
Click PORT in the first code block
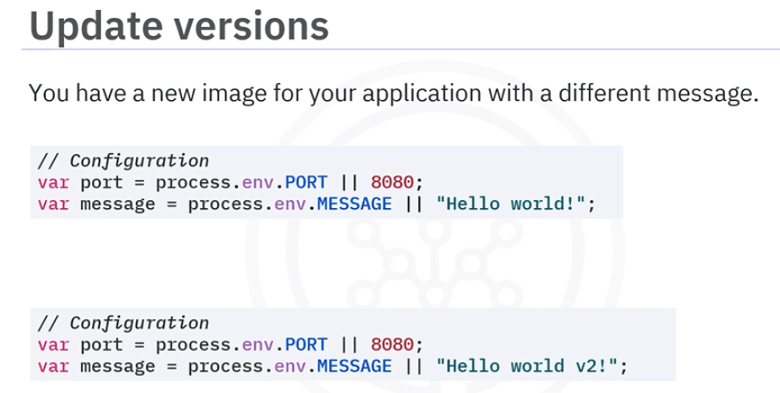[307, 183]
